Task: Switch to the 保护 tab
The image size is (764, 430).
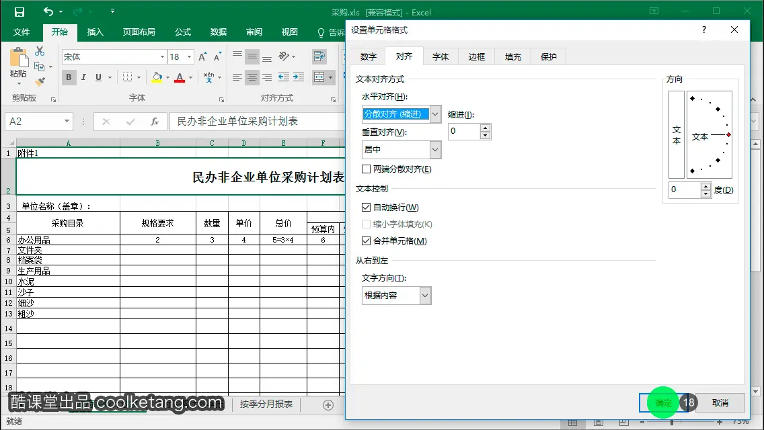Action: pyautogui.click(x=548, y=56)
